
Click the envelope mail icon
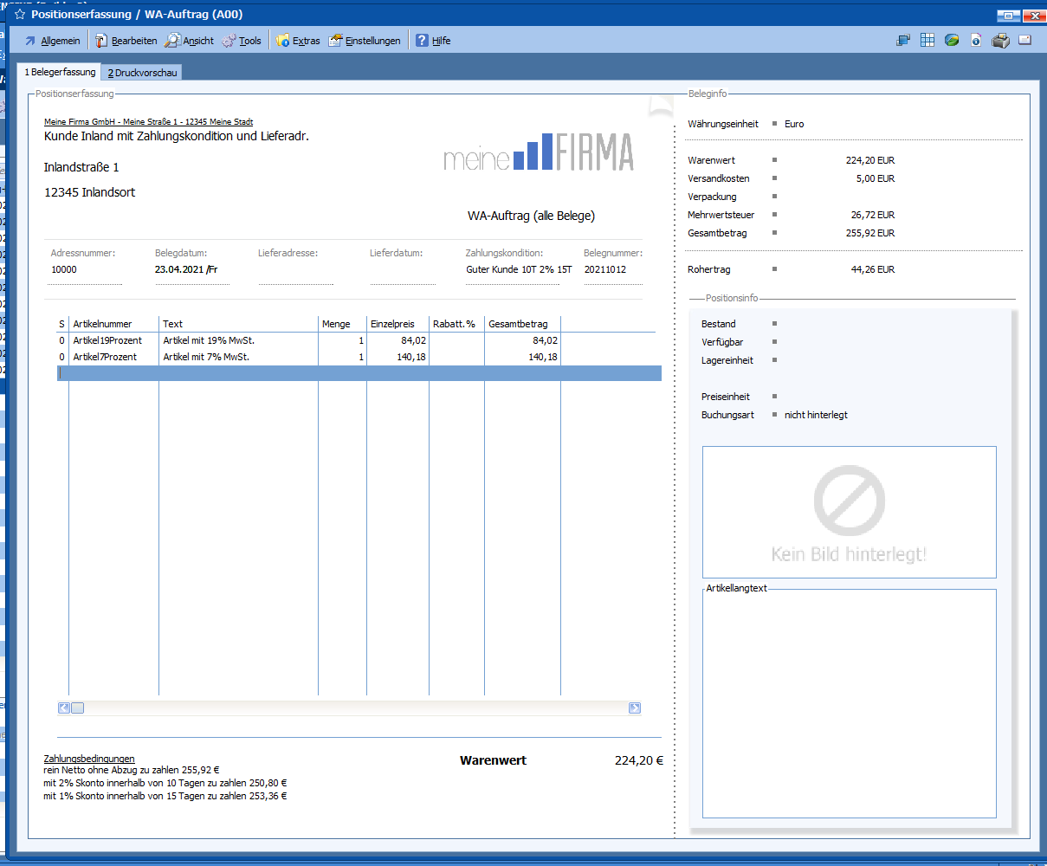(1024, 40)
